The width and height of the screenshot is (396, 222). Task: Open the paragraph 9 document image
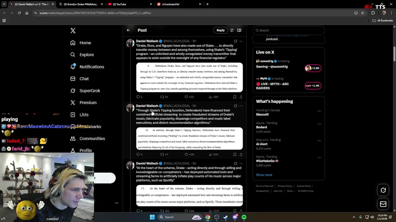tap(189, 77)
